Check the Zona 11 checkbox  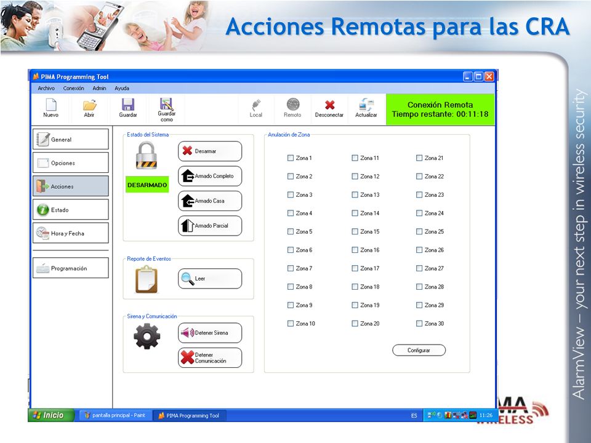tap(355, 158)
